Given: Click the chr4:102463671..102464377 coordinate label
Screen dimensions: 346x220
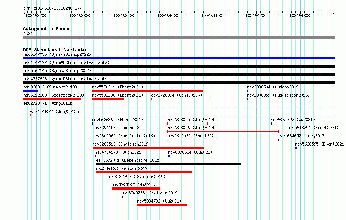Looking at the screenshot, I should click(52, 8).
